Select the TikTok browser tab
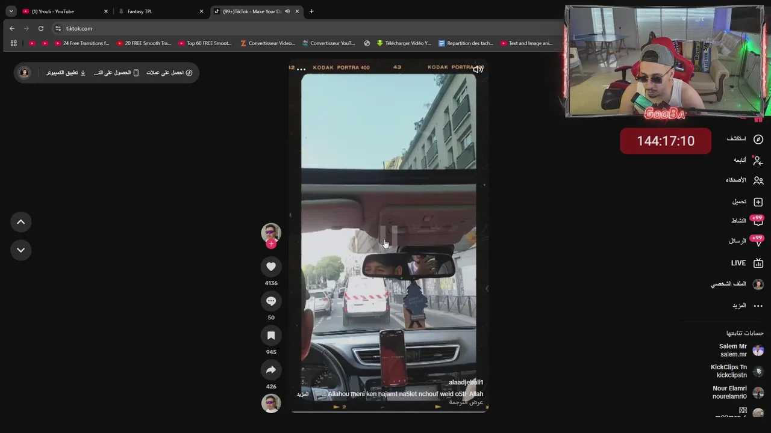The height and width of the screenshot is (433, 771). coord(250,11)
